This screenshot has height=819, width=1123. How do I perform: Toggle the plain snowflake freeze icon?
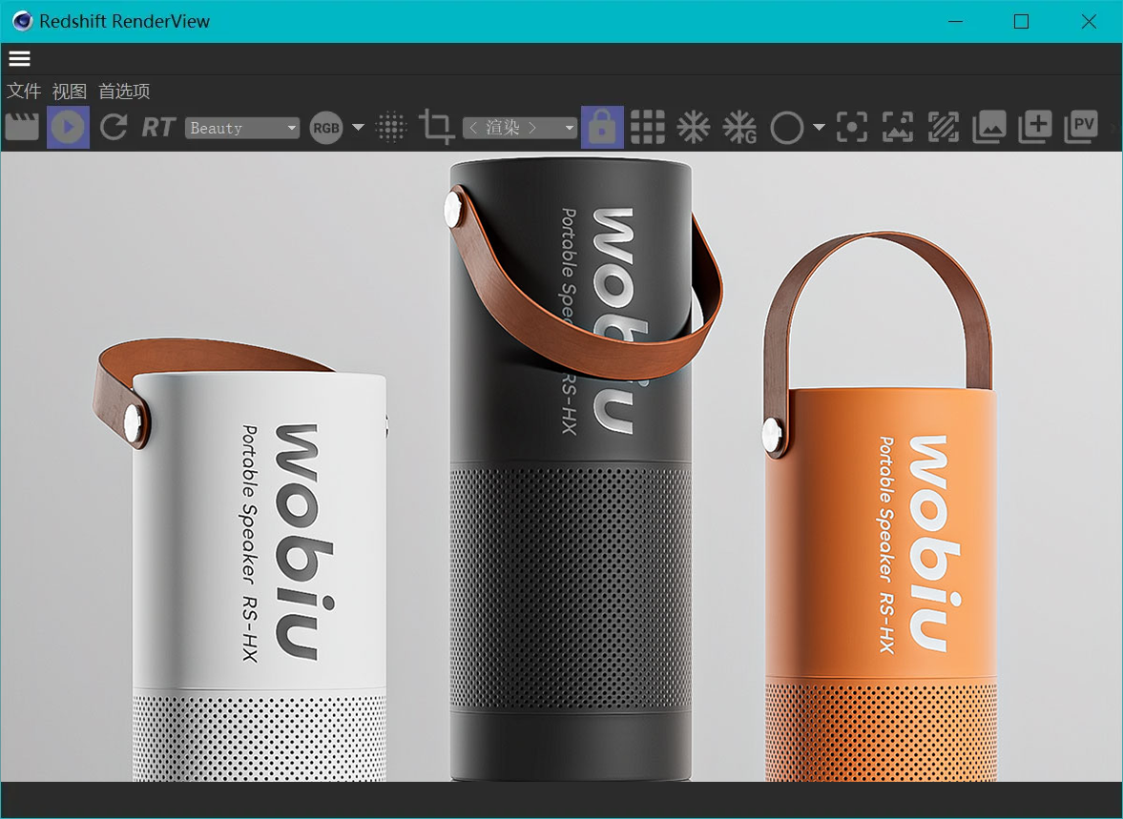(x=694, y=128)
